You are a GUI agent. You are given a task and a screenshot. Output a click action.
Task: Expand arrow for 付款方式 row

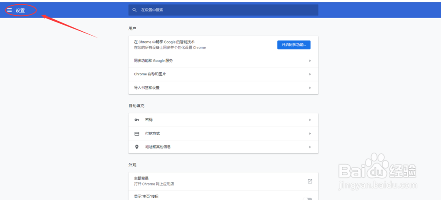point(310,133)
